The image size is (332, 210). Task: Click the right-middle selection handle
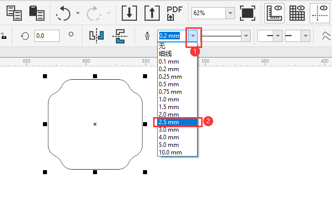click(x=145, y=124)
